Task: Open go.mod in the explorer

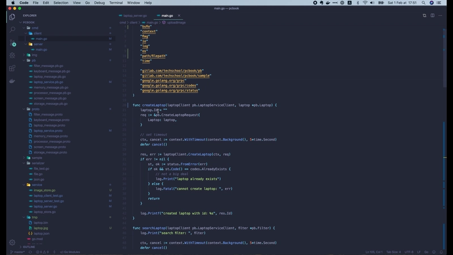Action: click(x=37, y=239)
